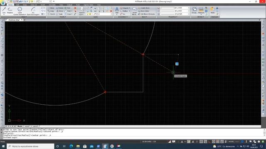This screenshot has height=149, width=266.
Task: Expand the Annotation panel dropdown
Action: 123,17
